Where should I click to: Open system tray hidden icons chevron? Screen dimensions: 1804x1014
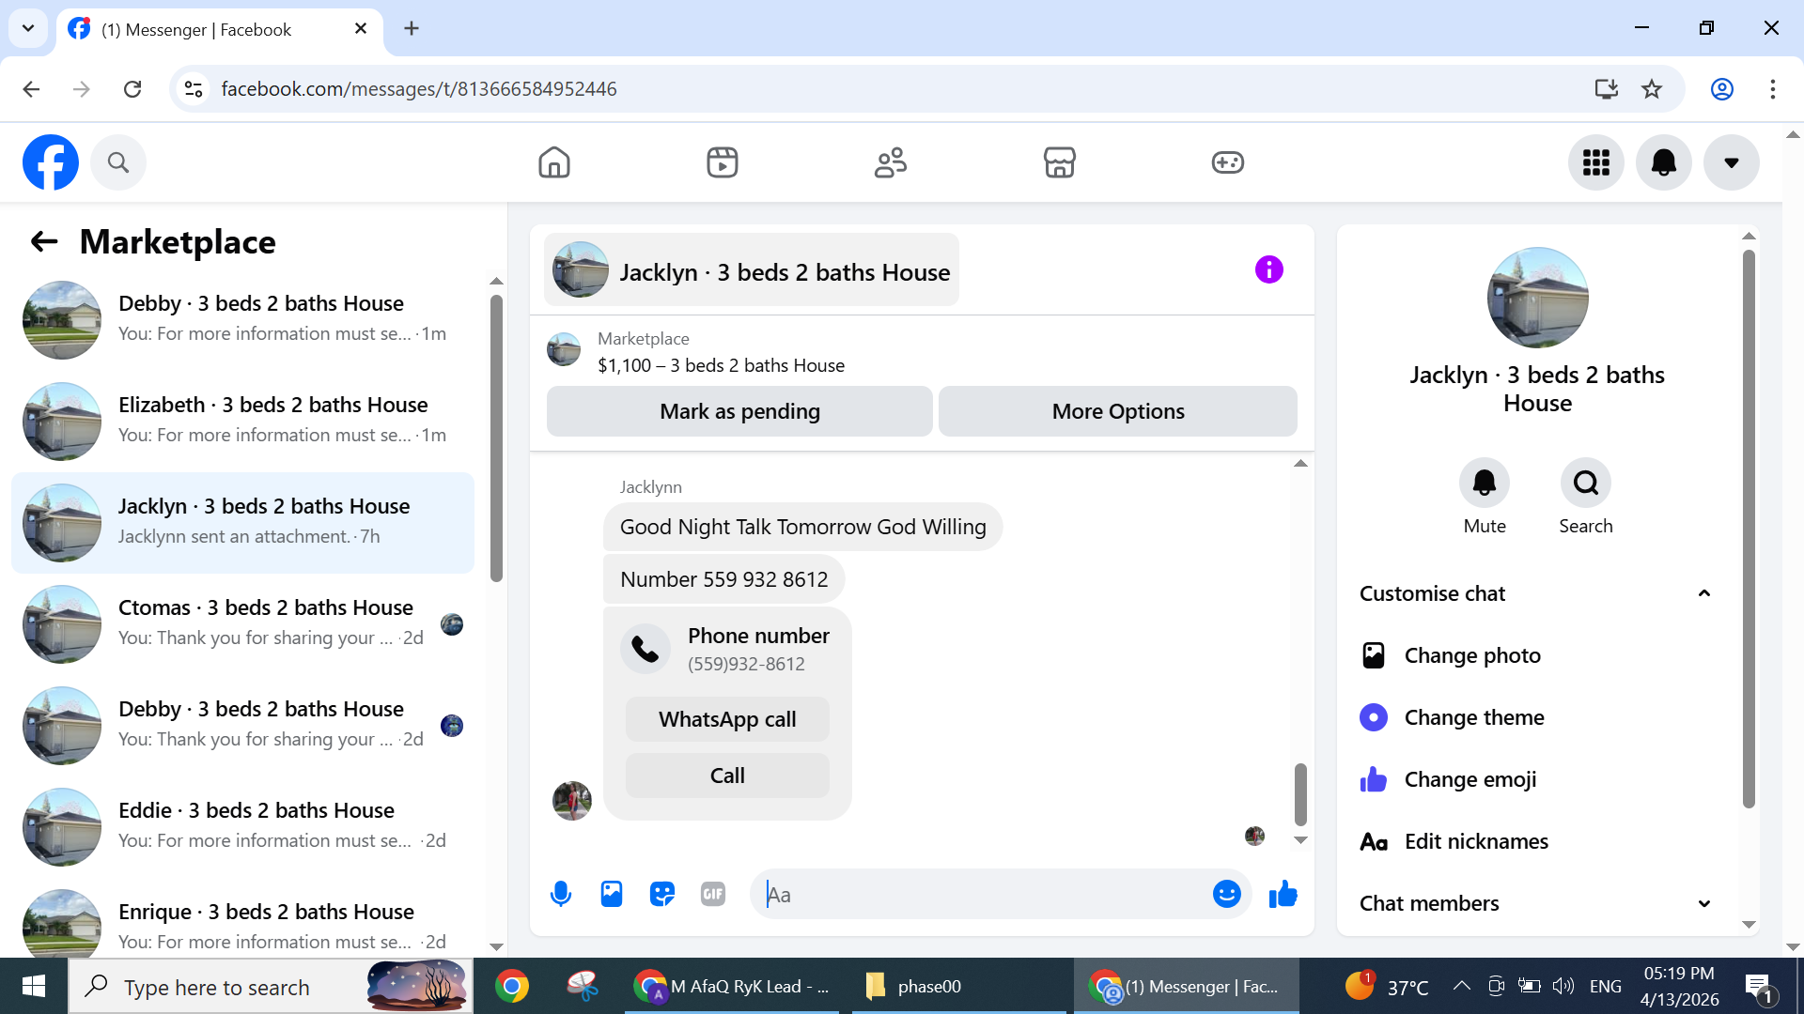pyautogui.click(x=1461, y=986)
